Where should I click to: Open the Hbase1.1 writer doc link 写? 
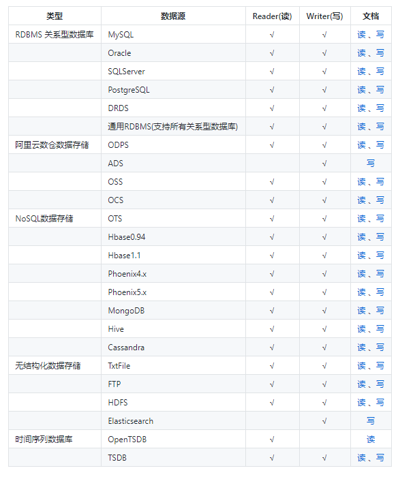pos(380,256)
